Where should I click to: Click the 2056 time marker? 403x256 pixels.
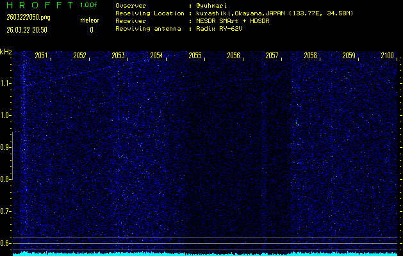tap(233, 56)
